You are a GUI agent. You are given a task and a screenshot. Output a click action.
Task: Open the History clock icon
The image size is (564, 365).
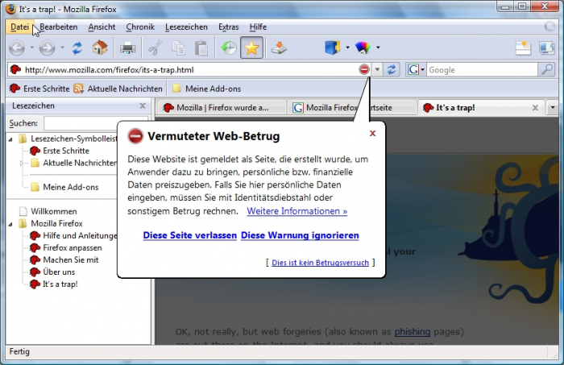tap(229, 48)
